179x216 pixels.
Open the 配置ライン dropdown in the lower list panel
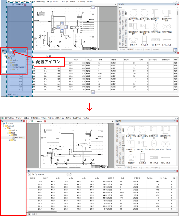point(67,174)
